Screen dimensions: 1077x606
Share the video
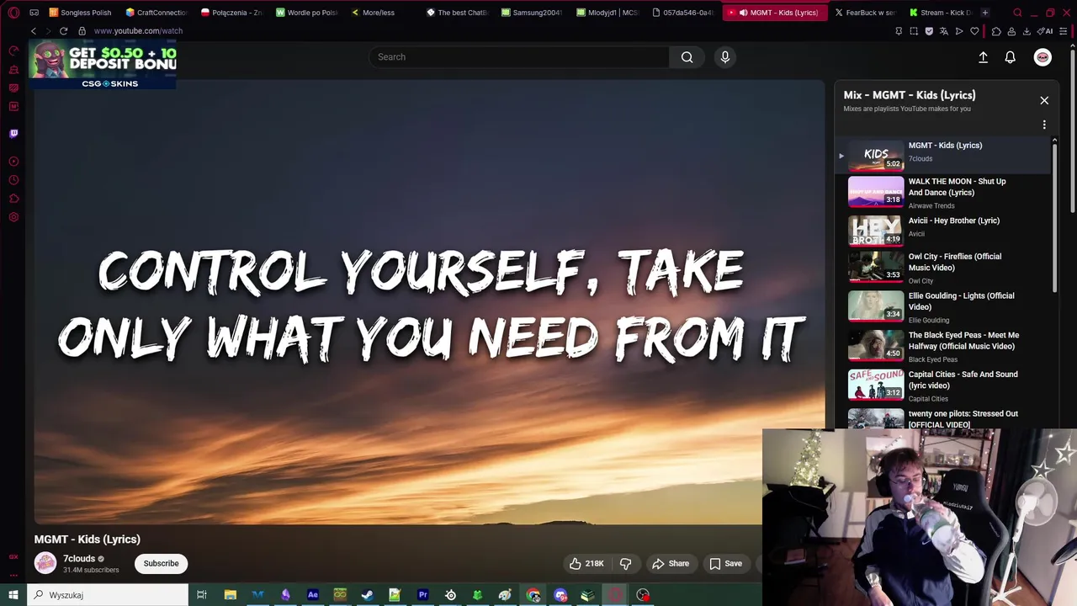[671, 563]
